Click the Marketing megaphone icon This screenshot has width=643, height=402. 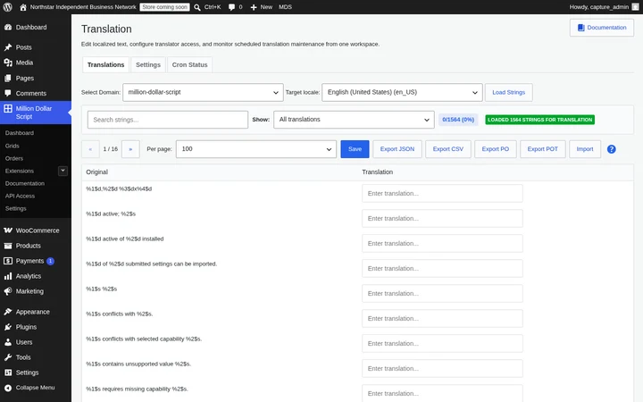click(8, 291)
